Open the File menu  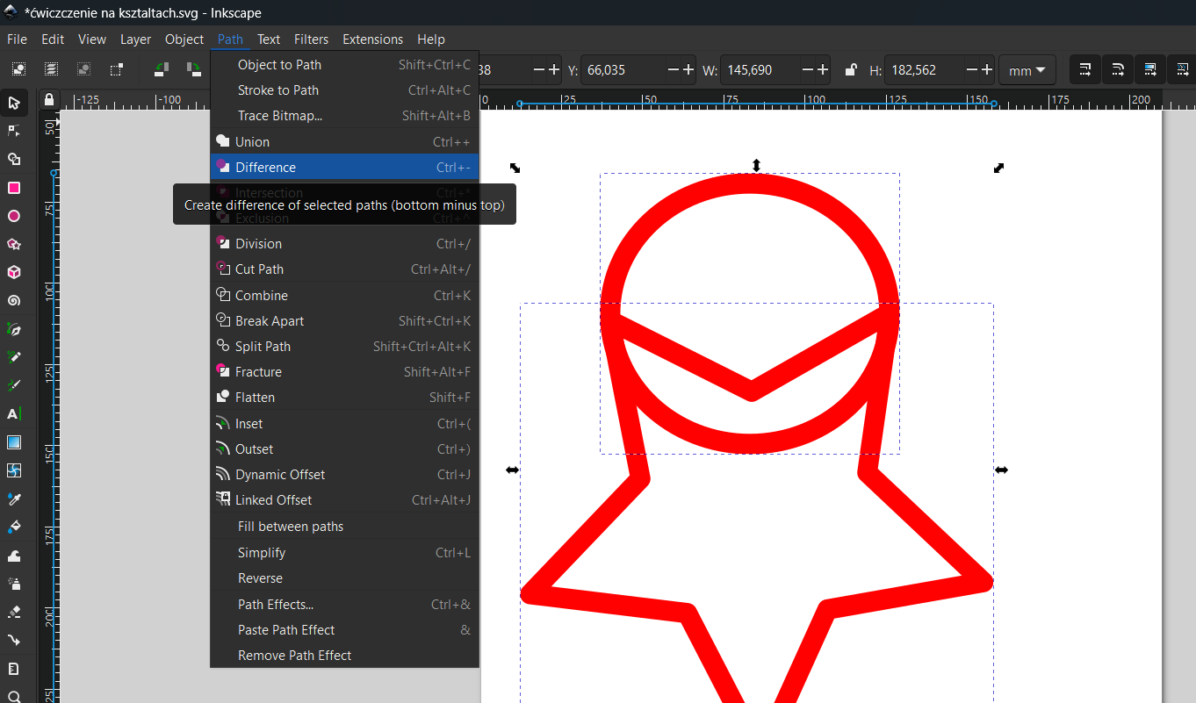coord(17,39)
